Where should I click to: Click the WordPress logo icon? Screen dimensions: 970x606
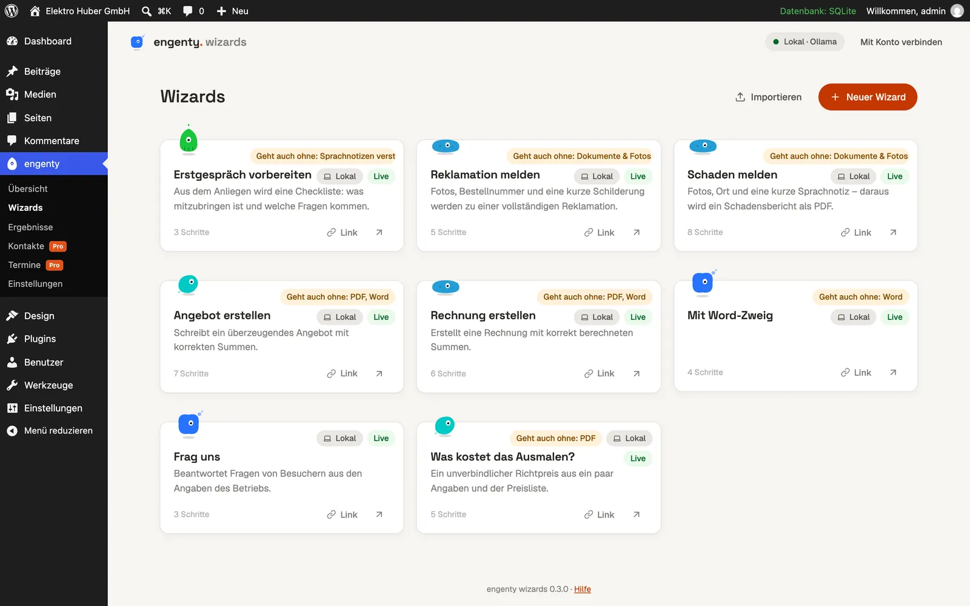click(x=12, y=11)
